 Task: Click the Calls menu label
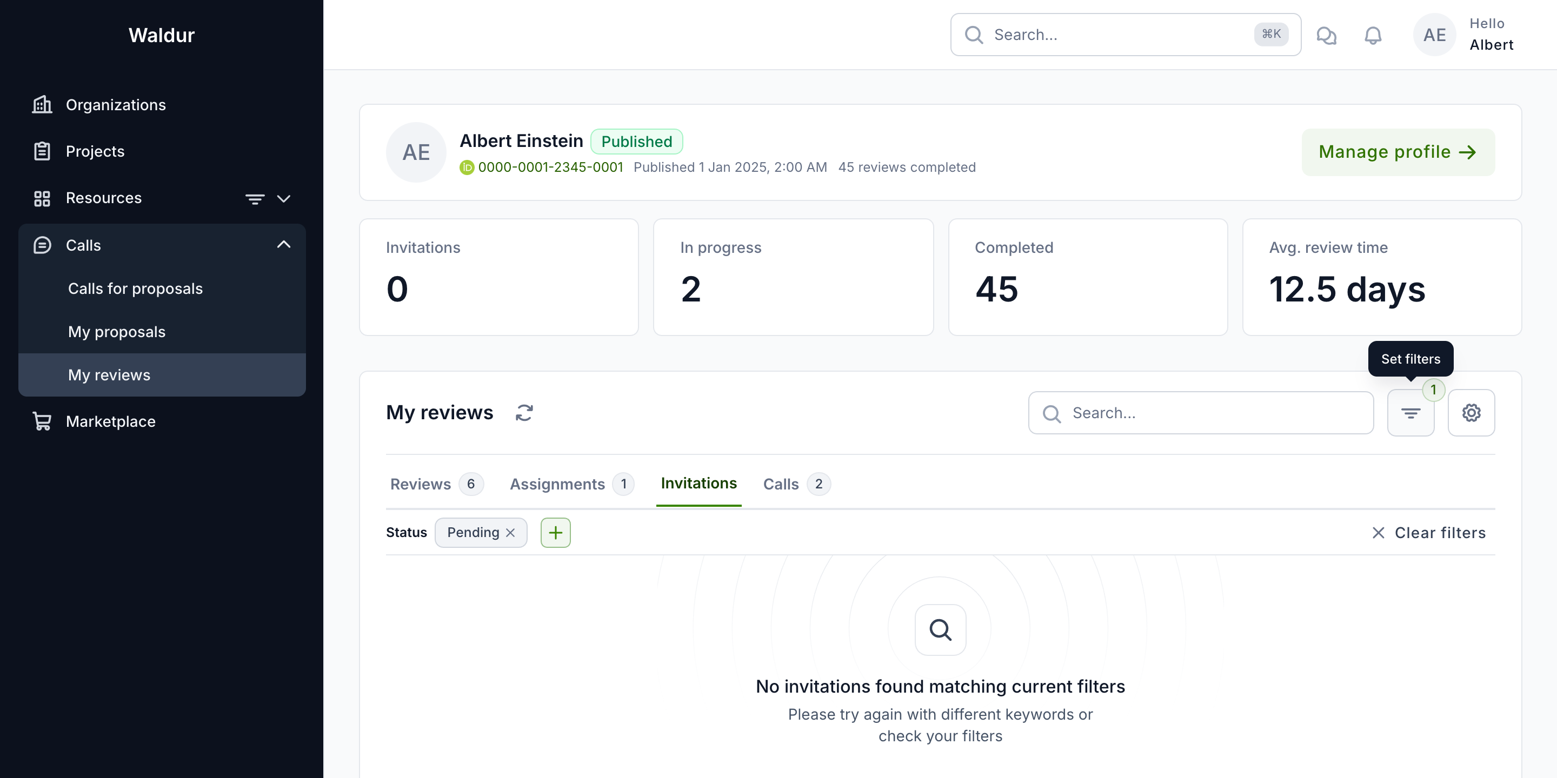coord(83,245)
